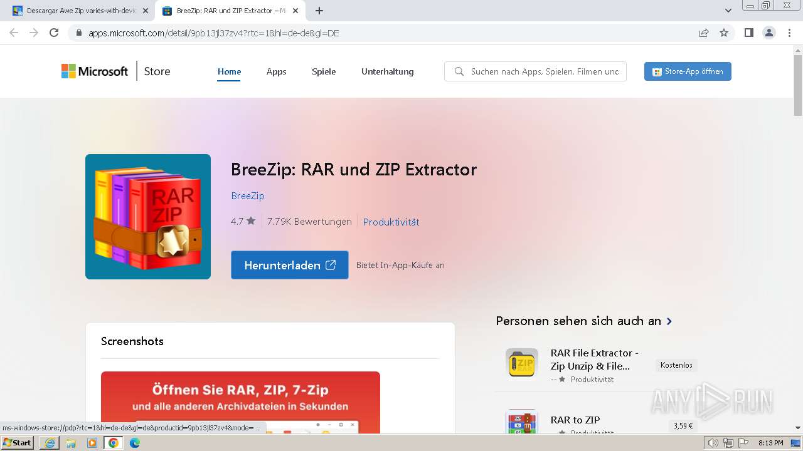Click the Kostenlos price badge

[676, 365]
